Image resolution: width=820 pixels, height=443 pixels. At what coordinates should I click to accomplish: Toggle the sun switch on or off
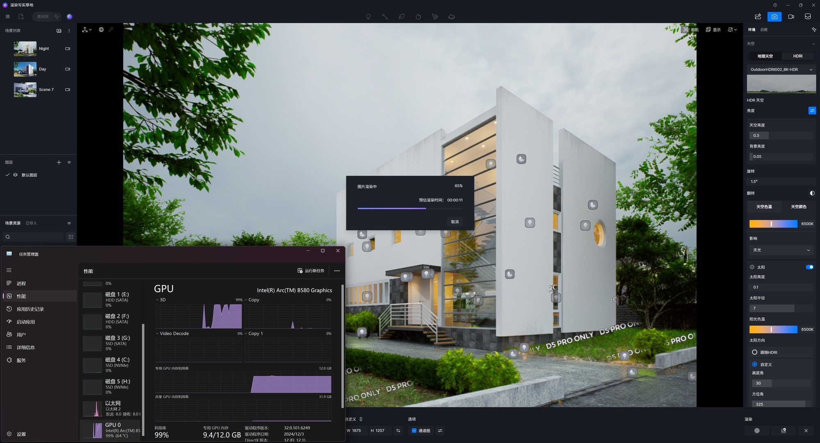[809, 267]
